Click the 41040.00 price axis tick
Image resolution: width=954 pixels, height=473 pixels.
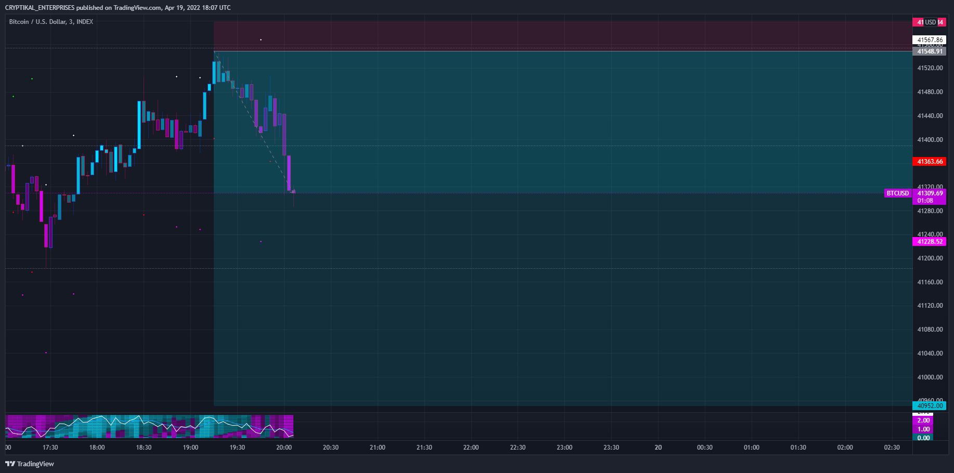(930, 353)
